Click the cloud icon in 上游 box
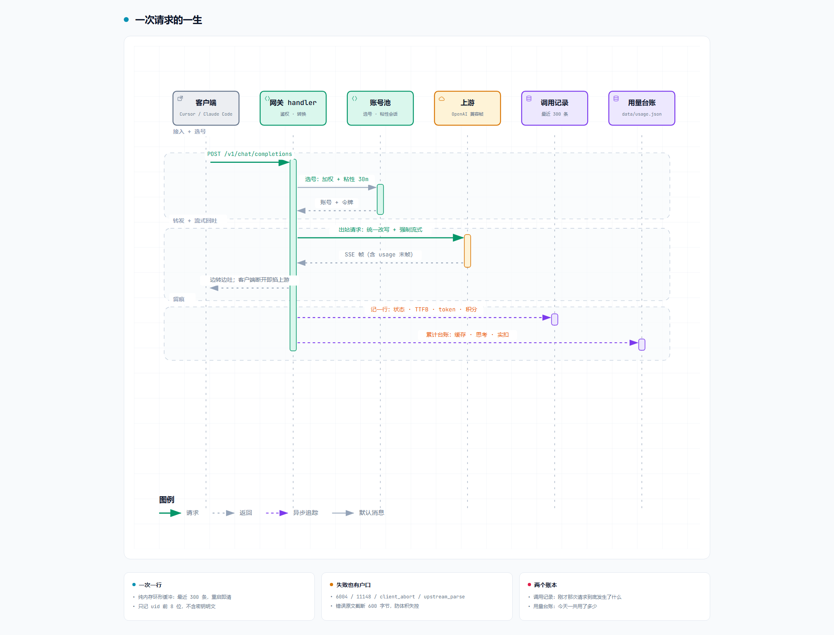The image size is (834, 635). [441, 99]
